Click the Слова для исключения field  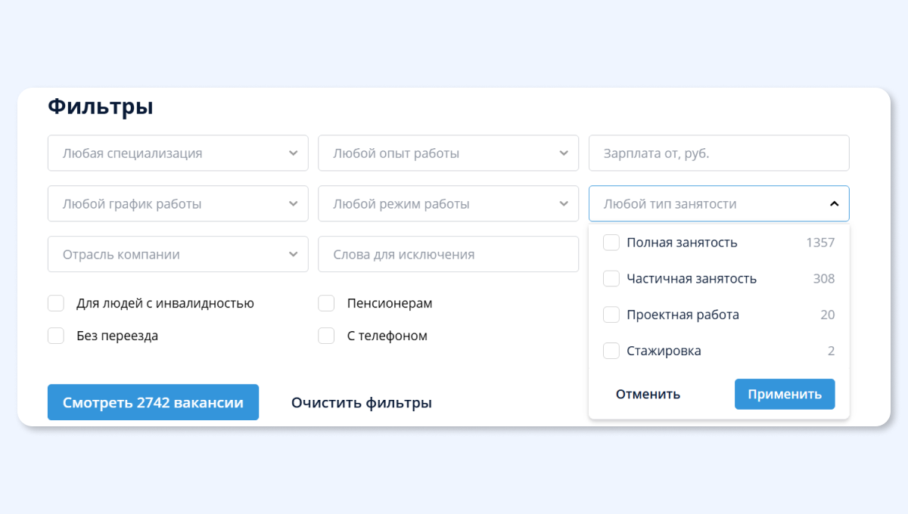tap(448, 255)
